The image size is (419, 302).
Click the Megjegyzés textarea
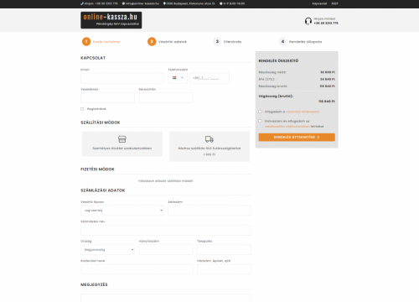tap(166, 298)
